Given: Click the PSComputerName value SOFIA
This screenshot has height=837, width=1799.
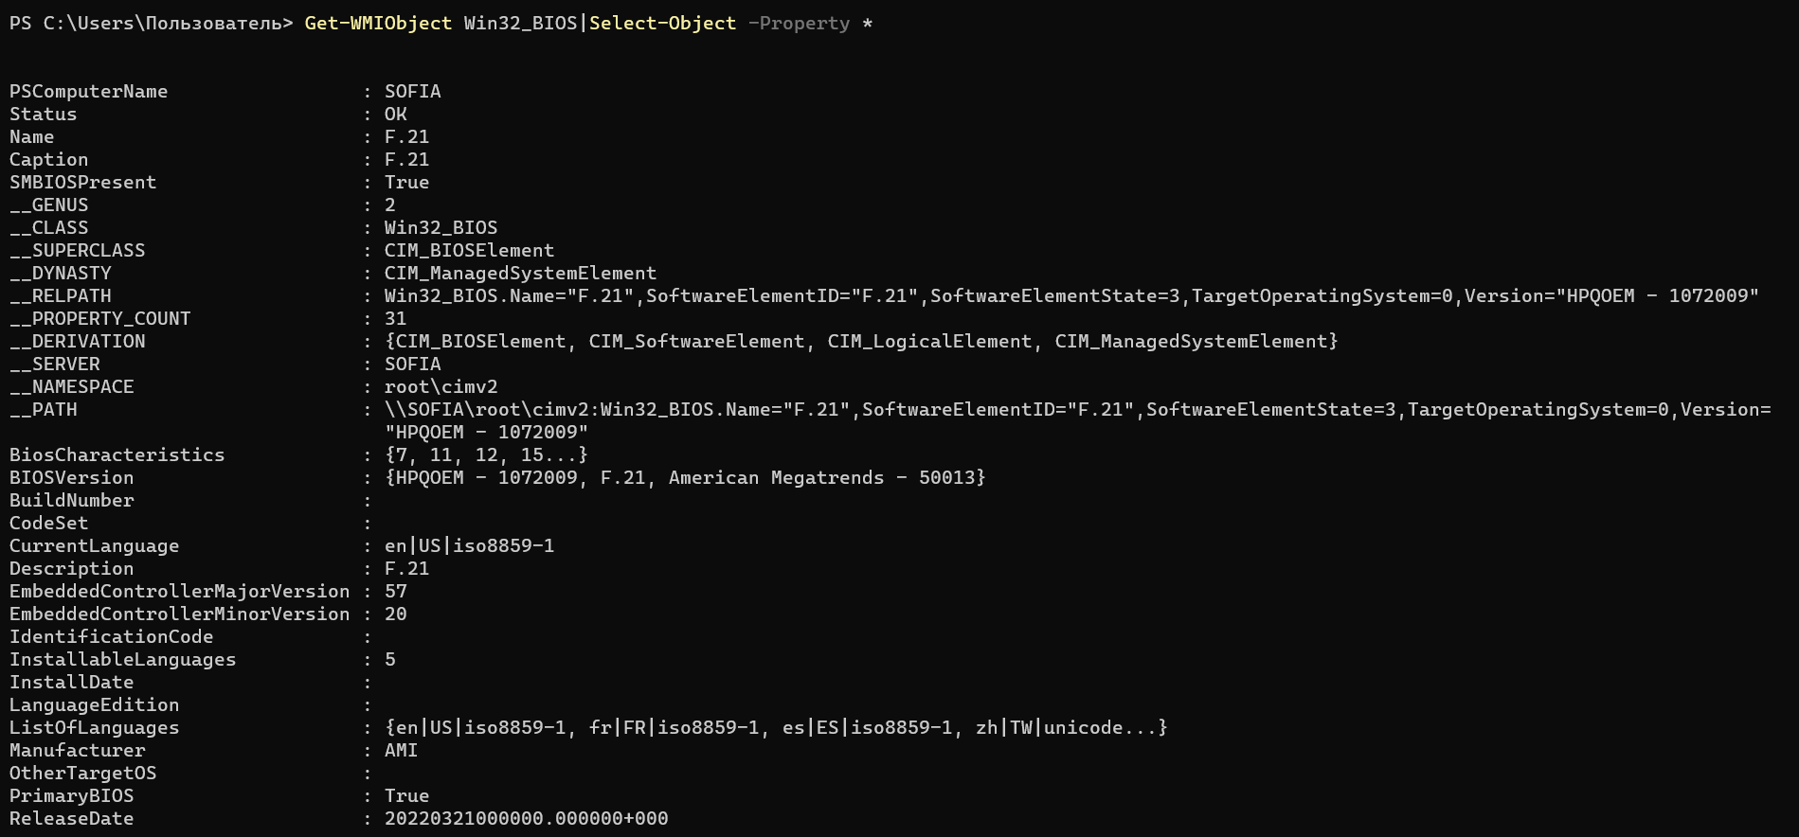Looking at the screenshot, I should 412,91.
